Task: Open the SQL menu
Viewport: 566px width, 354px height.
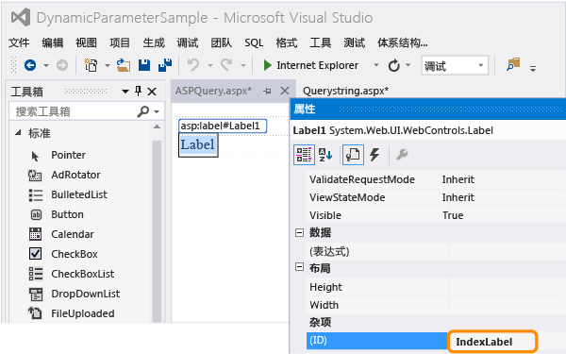Action: pyautogui.click(x=254, y=43)
